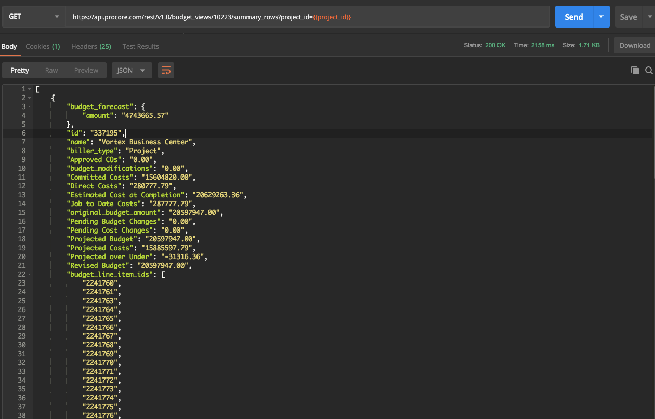Collapse budget_forecast object fold arrow
The width and height of the screenshot is (655, 419).
30,107
